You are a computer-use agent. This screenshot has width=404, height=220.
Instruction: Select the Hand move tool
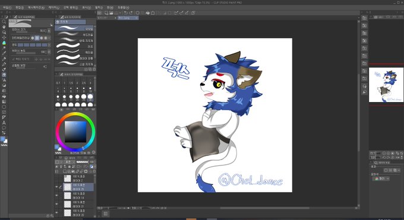tap(4, 27)
